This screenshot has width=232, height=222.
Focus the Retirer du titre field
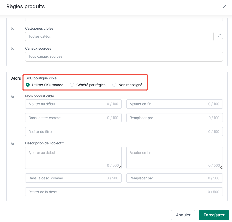[x=124, y=132]
